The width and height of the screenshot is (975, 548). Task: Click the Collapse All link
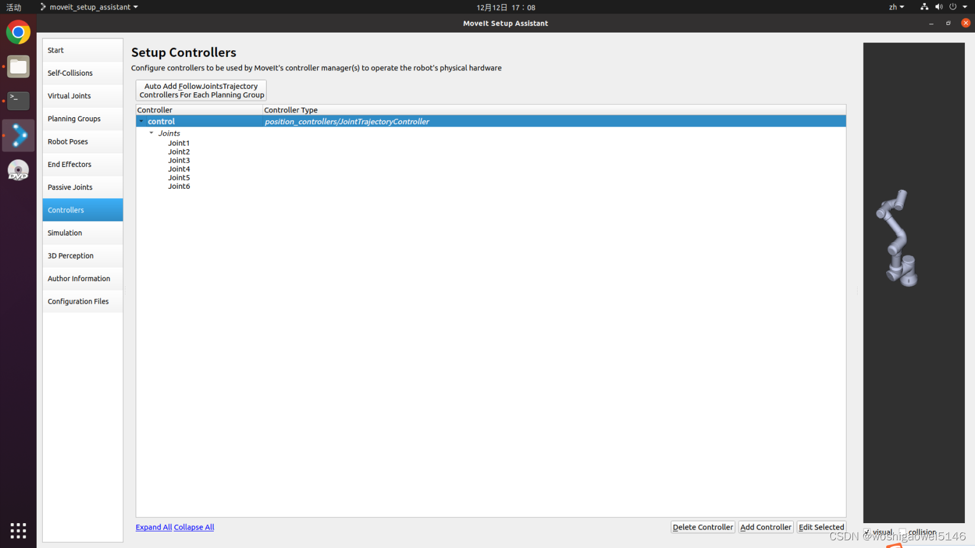pos(194,527)
